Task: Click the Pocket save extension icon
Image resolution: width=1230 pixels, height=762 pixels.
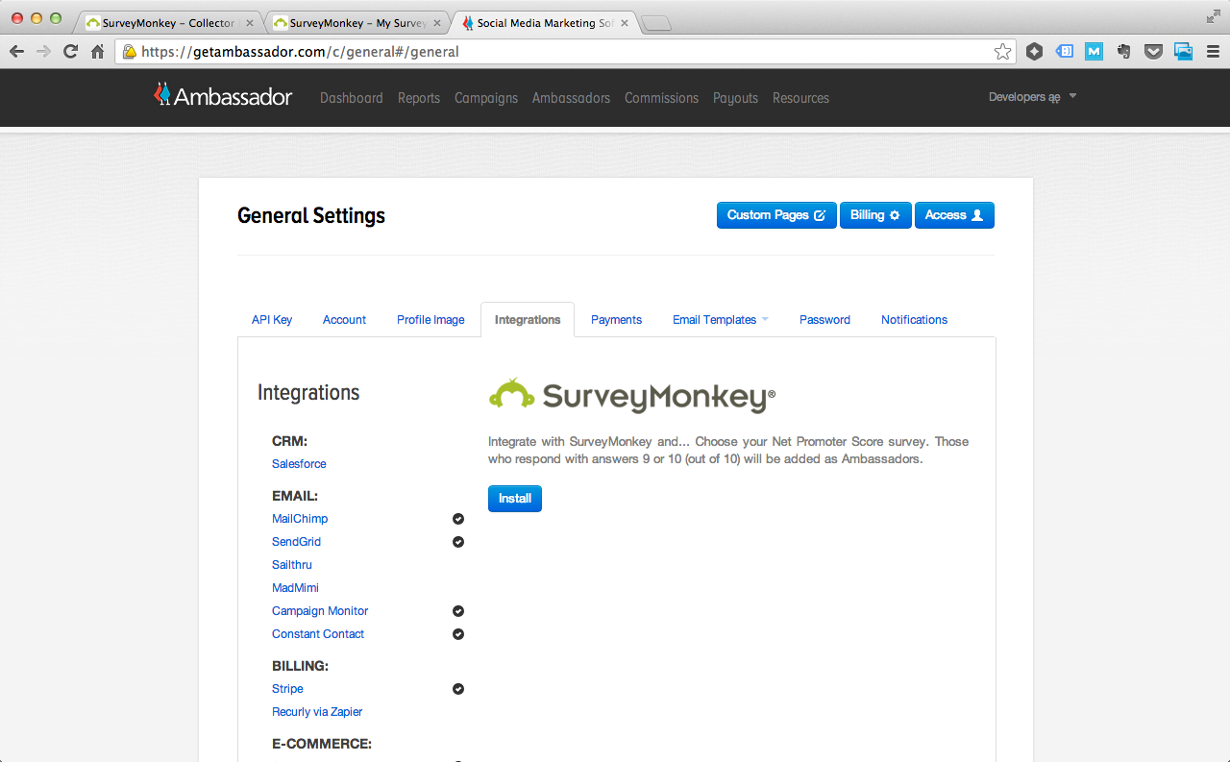Action: point(1153,52)
